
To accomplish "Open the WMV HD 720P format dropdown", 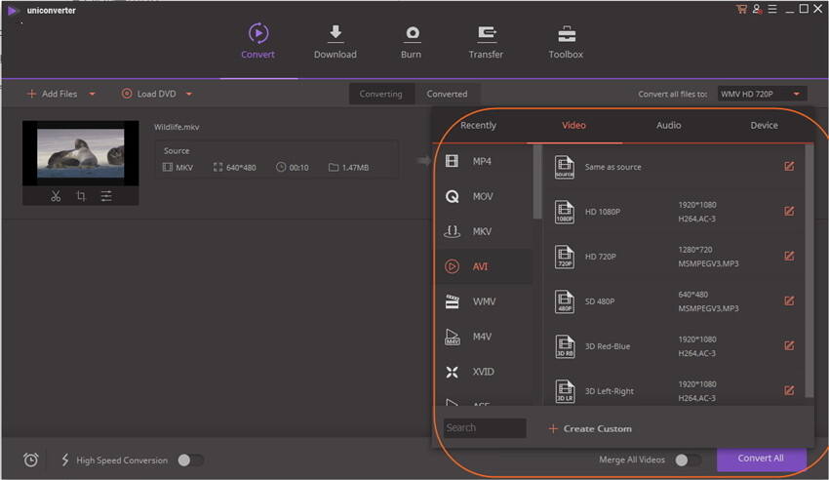I will coord(762,94).
